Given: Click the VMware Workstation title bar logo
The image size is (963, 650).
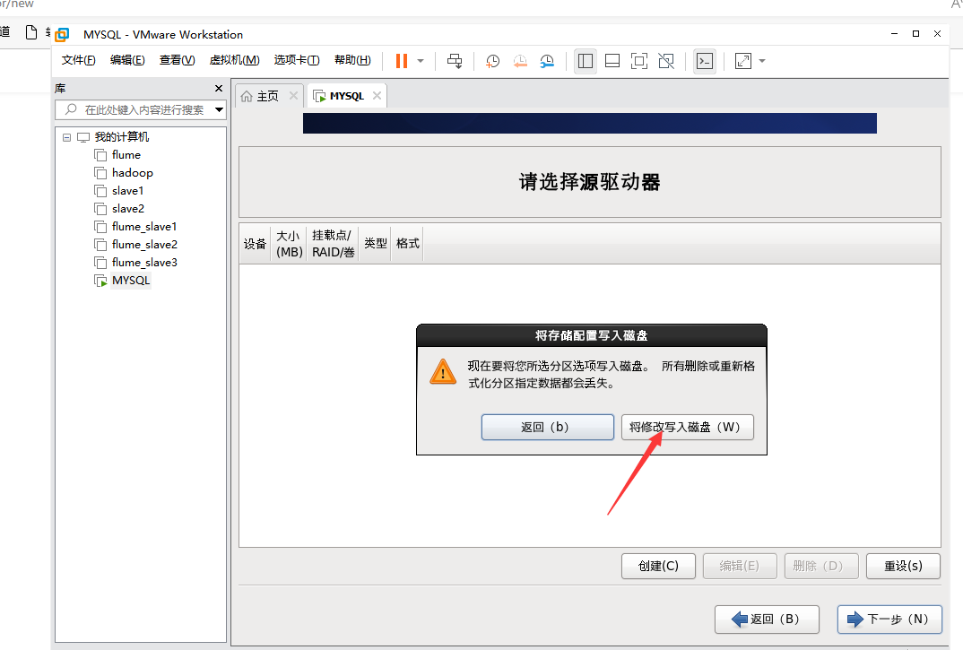Looking at the screenshot, I should 62,34.
